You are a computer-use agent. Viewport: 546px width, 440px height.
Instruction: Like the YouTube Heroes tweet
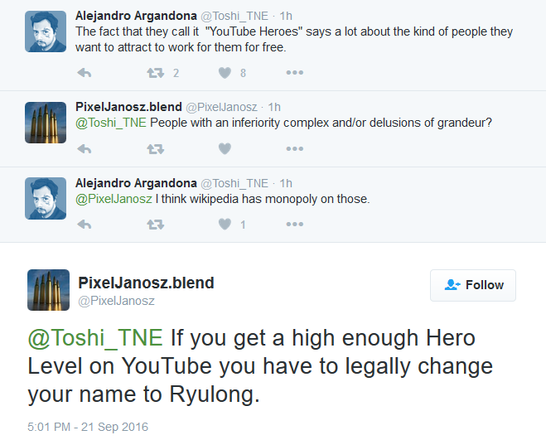click(225, 73)
